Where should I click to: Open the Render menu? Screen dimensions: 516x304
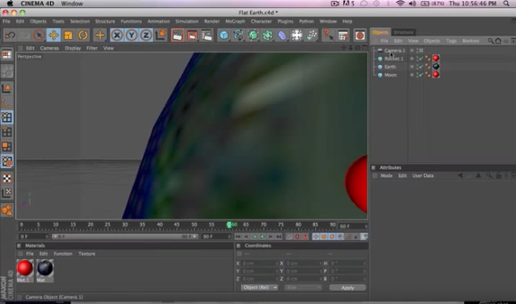pos(212,21)
